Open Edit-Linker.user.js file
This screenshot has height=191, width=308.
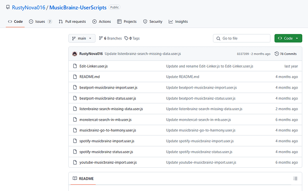[93, 66]
